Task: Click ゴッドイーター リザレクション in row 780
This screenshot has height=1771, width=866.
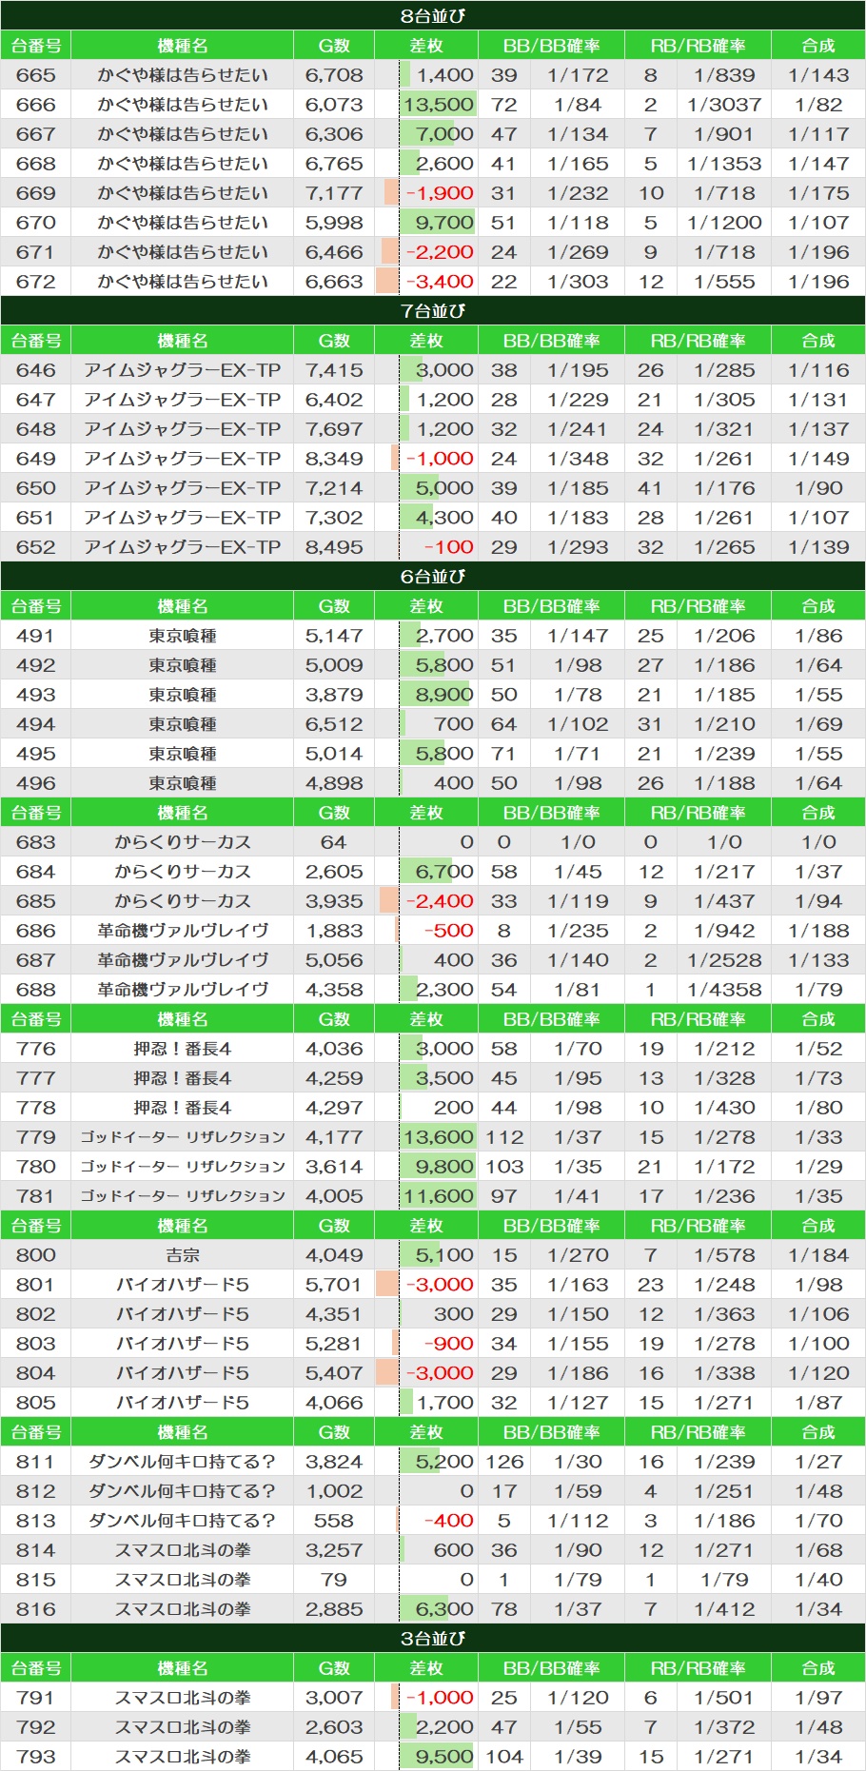Action: click(x=183, y=1167)
